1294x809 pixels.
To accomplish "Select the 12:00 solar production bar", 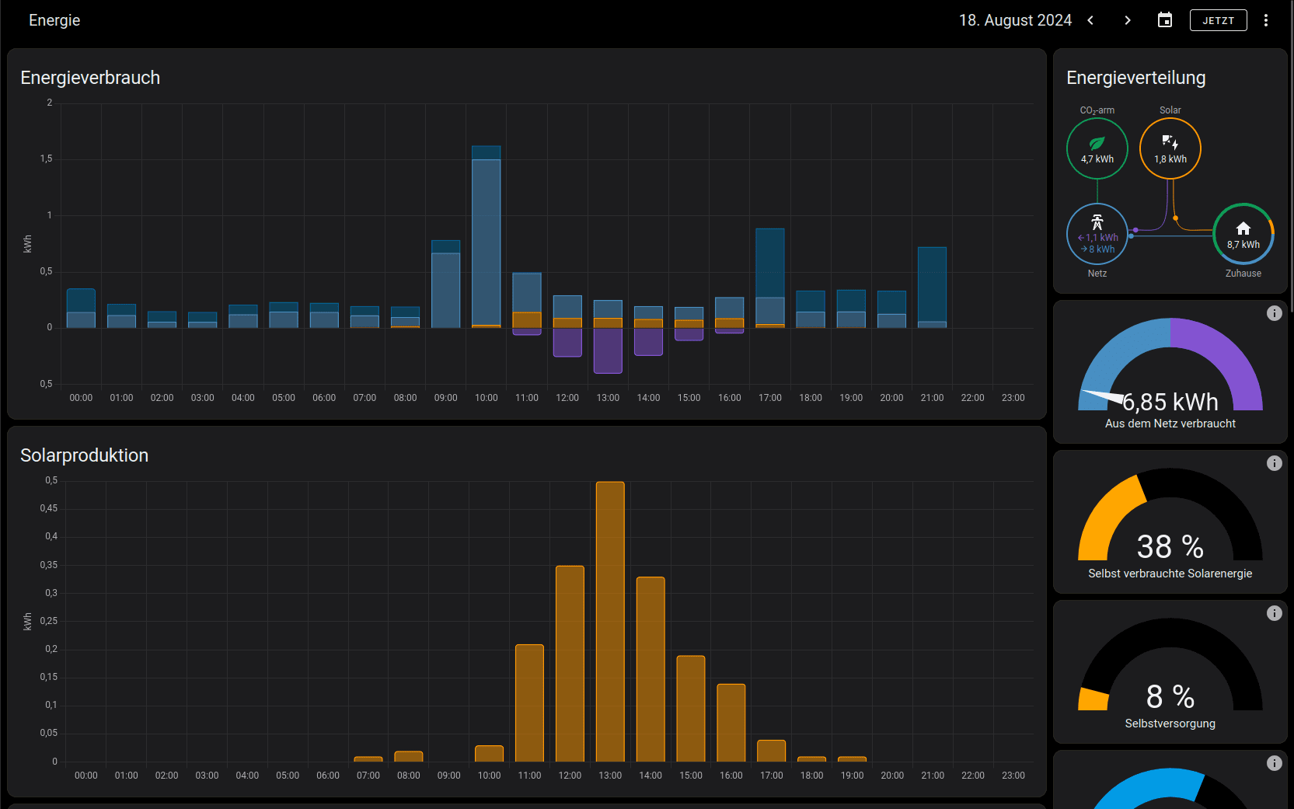I will pyautogui.click(x=570, y=664).
